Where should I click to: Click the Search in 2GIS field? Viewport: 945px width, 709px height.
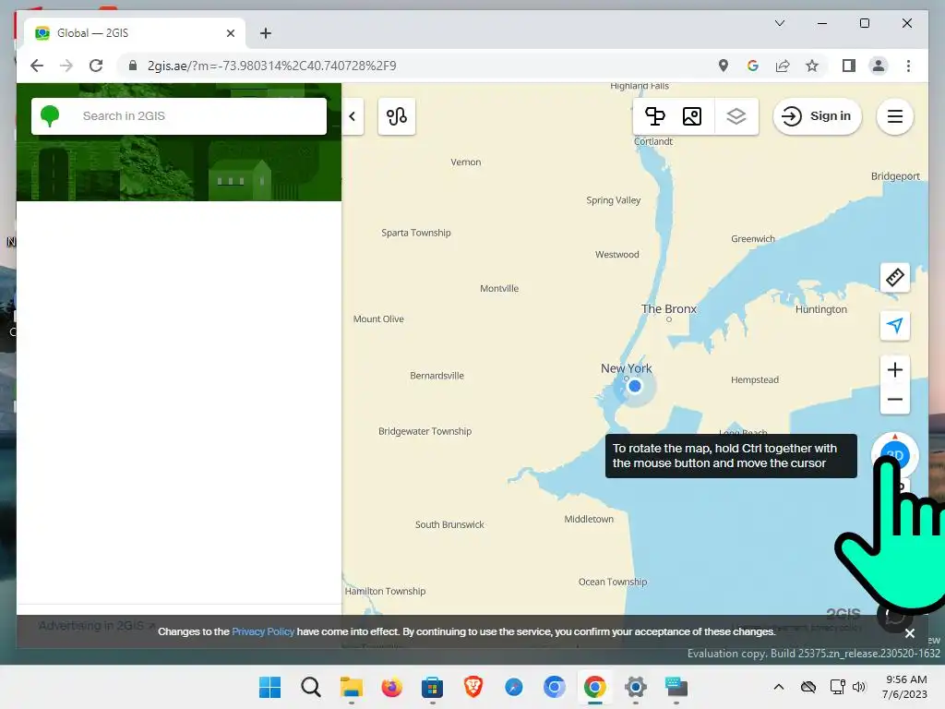179,115
